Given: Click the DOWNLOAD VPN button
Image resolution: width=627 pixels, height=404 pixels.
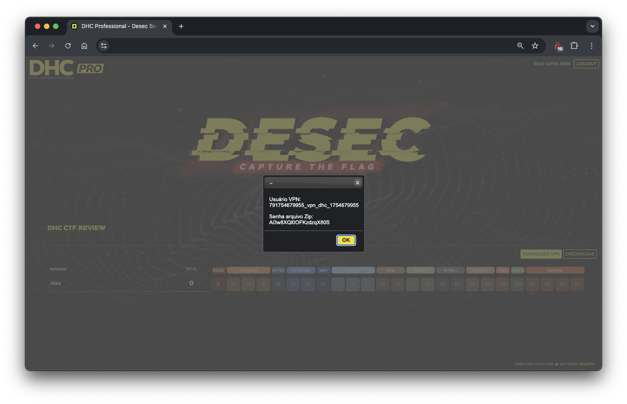Looking at the screenshot, I should 541,254.
